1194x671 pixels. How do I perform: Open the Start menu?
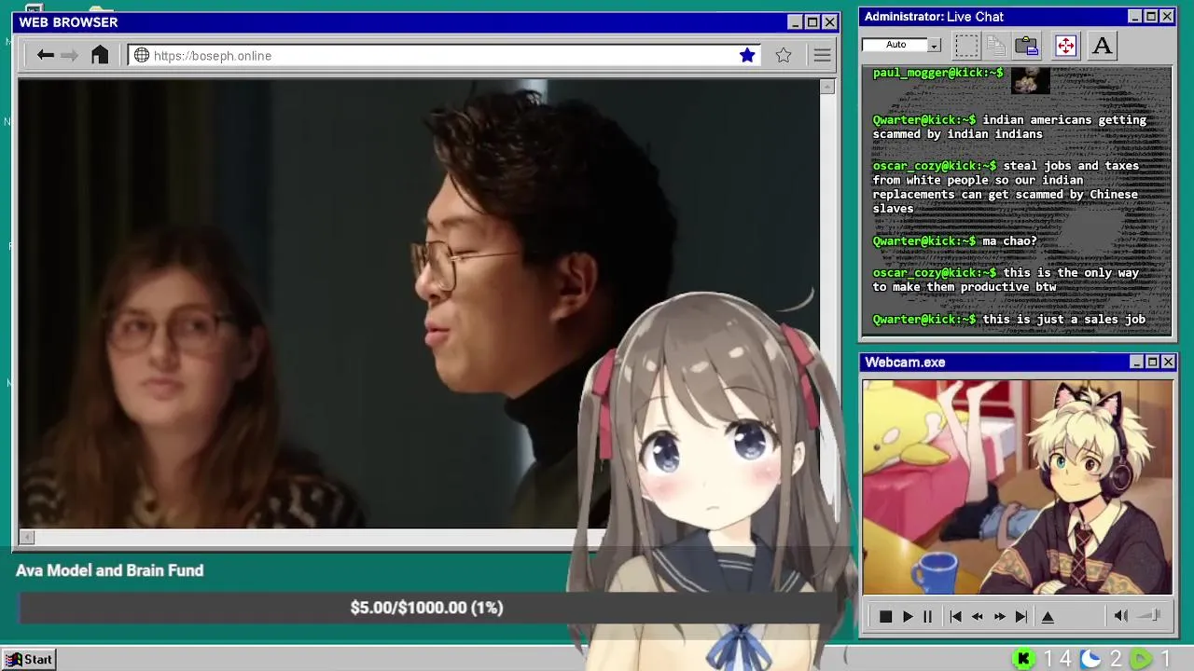tap(29, 659)
